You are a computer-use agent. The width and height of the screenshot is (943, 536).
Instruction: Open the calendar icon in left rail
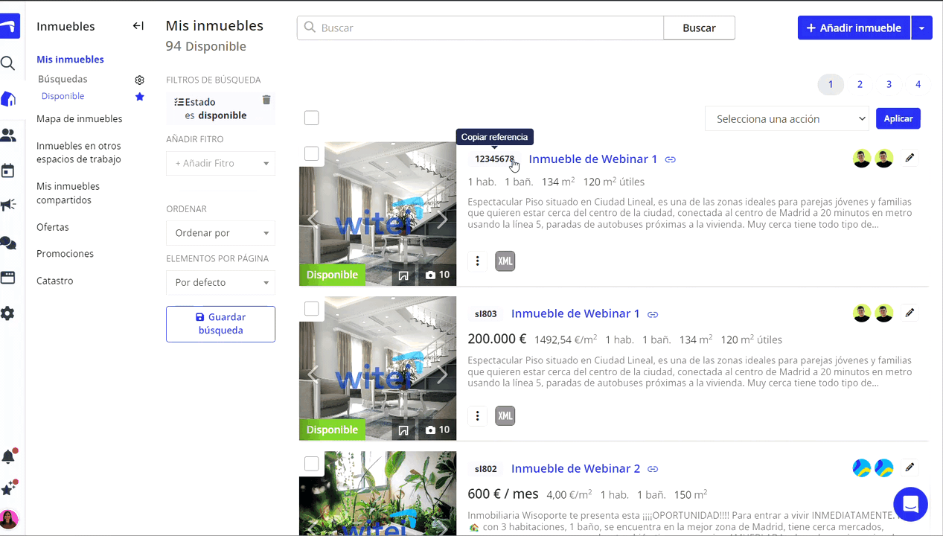tap(8, 170)
